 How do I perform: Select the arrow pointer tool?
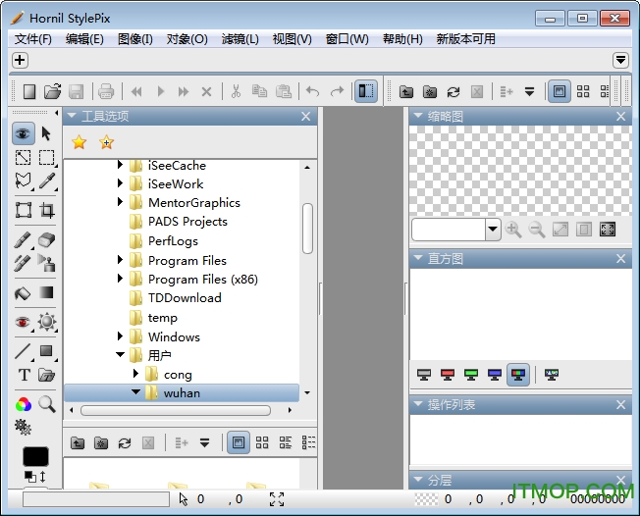(46, 133)
